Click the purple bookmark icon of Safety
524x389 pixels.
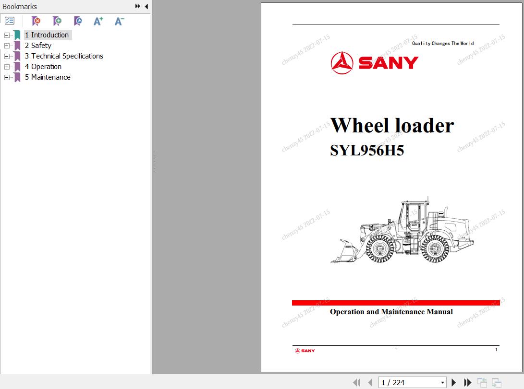(x=17, y=46)
